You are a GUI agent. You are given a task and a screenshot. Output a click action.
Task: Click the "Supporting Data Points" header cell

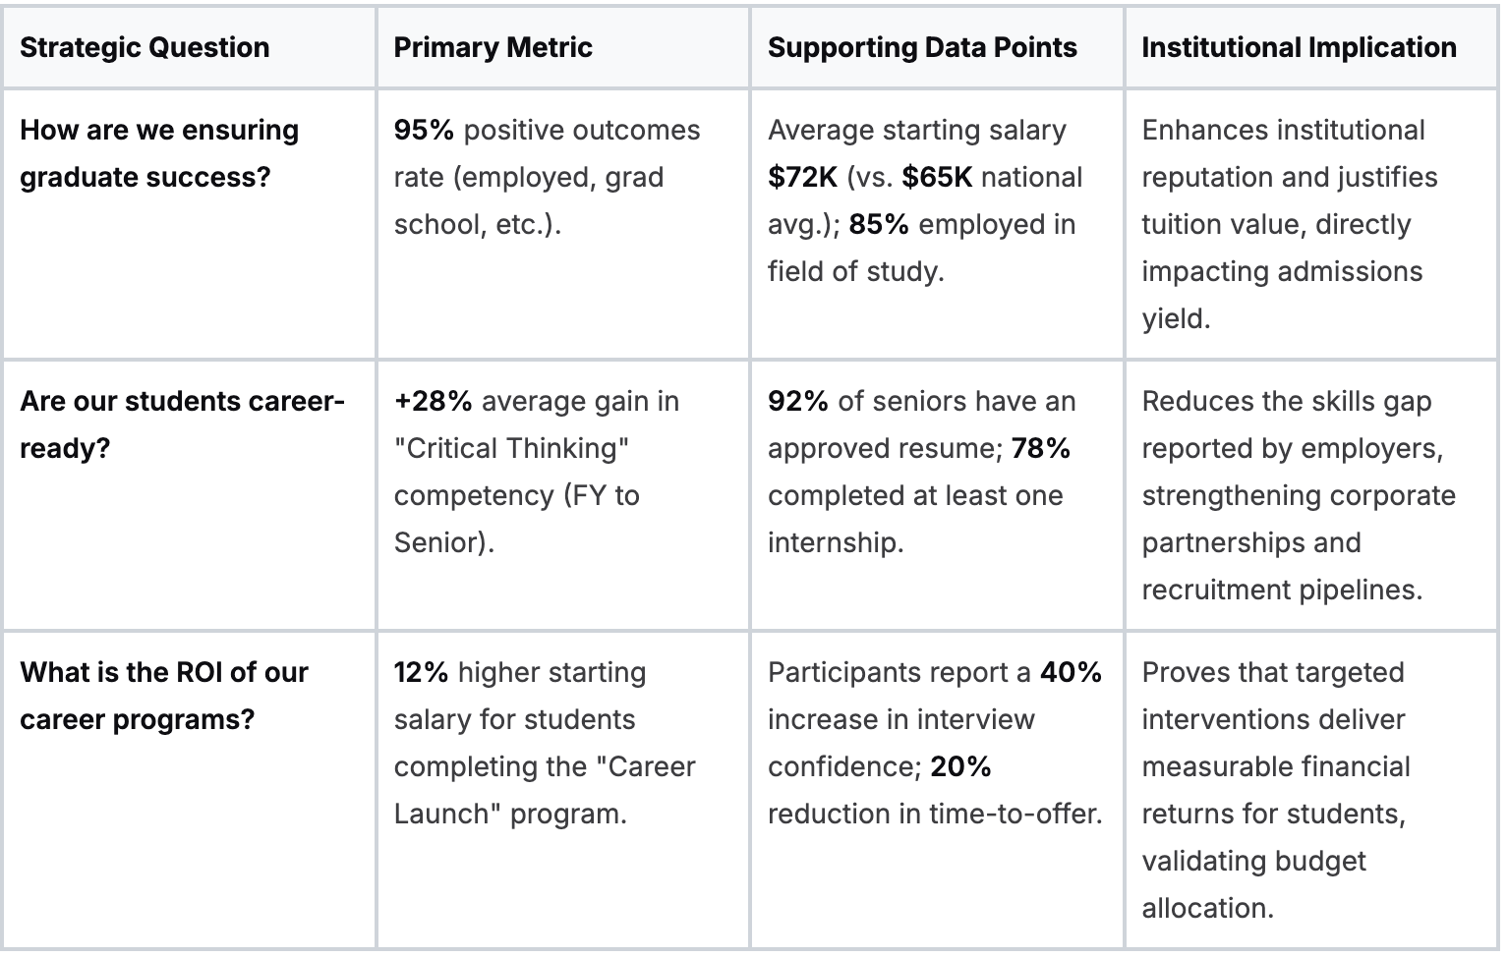pos(922,48)
